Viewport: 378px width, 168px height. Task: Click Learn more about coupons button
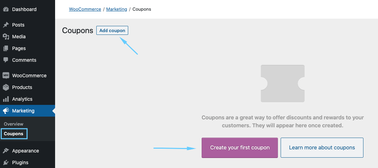[322, 148]
